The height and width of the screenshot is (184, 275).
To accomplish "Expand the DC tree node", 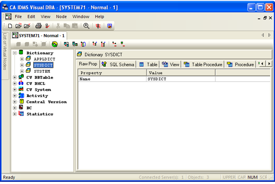I will click(x=15, y=108).
